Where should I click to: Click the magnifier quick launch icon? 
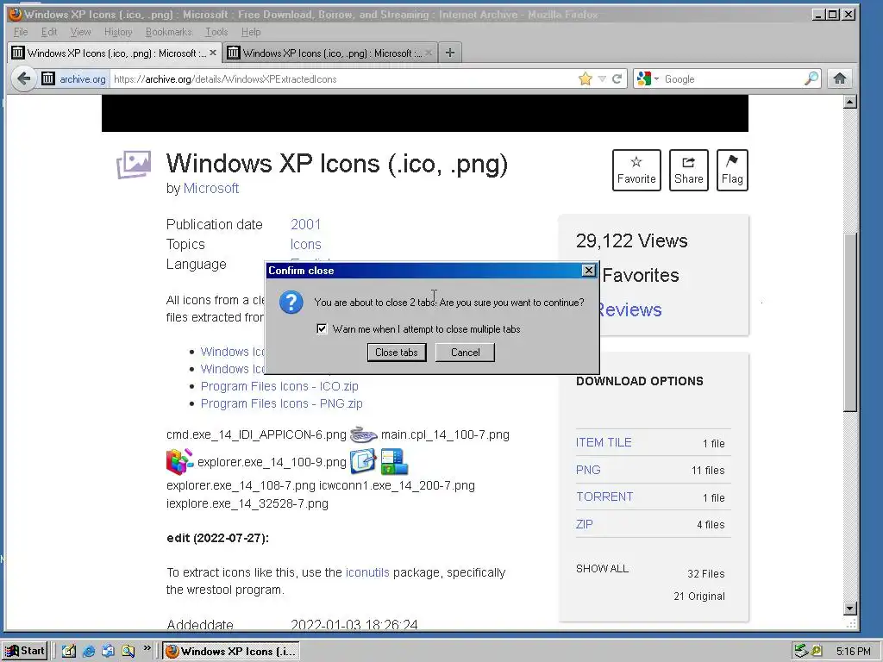tap(128, 652)
